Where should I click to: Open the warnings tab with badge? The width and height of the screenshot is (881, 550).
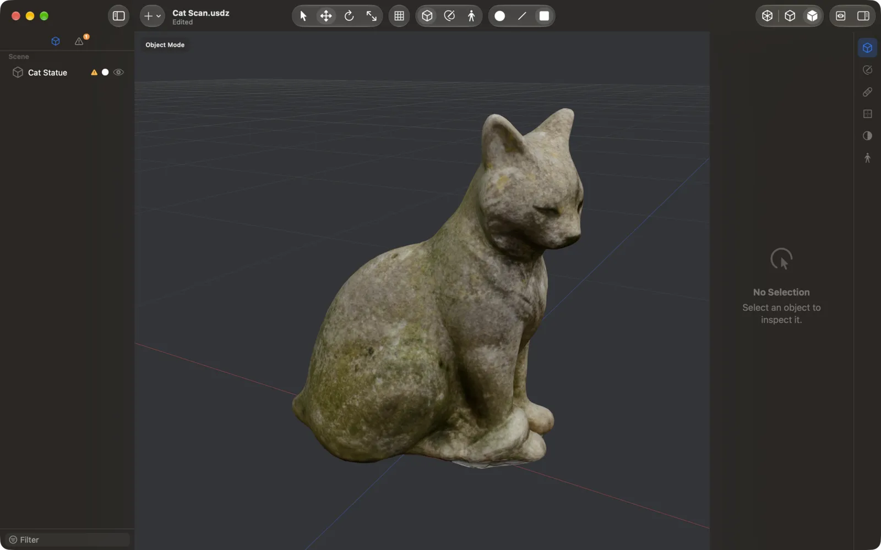80,41
